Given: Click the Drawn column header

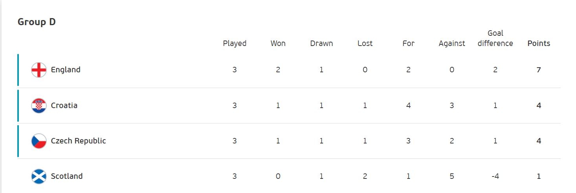Looking at the screenshot, I should coord(321,43).
